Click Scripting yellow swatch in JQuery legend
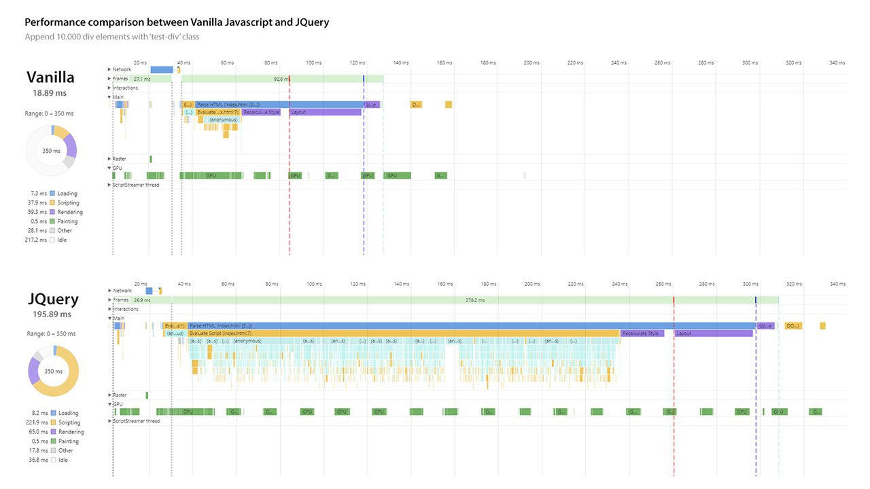 pyautogui.click(x=54, y=422)
